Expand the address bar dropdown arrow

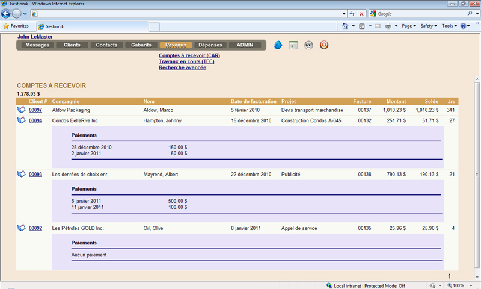pos(344,14)
